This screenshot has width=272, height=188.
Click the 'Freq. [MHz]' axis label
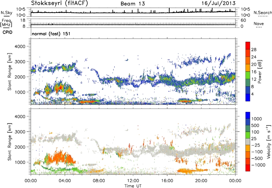(x=6, y=23)
